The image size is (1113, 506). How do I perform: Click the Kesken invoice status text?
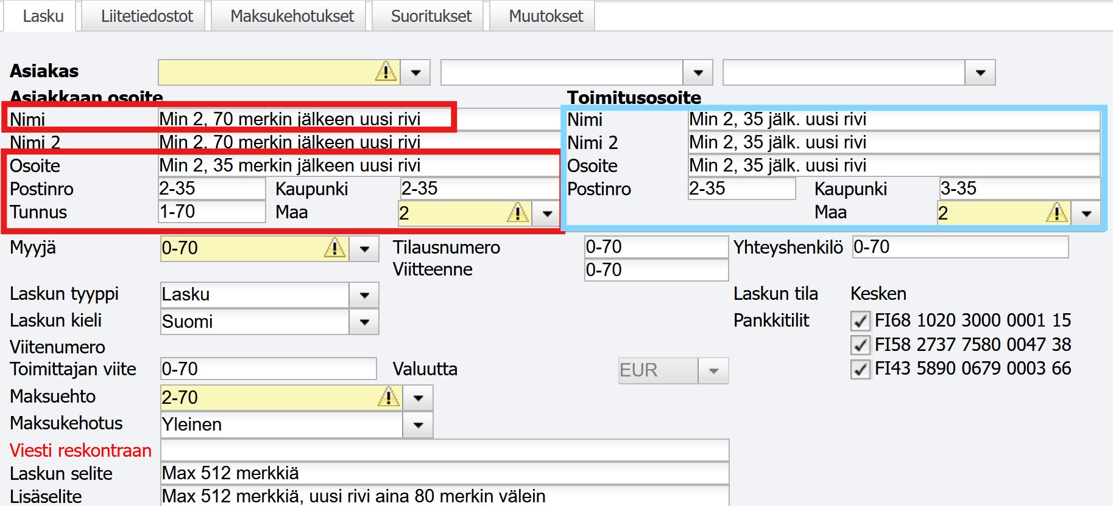pyautogui.click(x=878, y=294)
